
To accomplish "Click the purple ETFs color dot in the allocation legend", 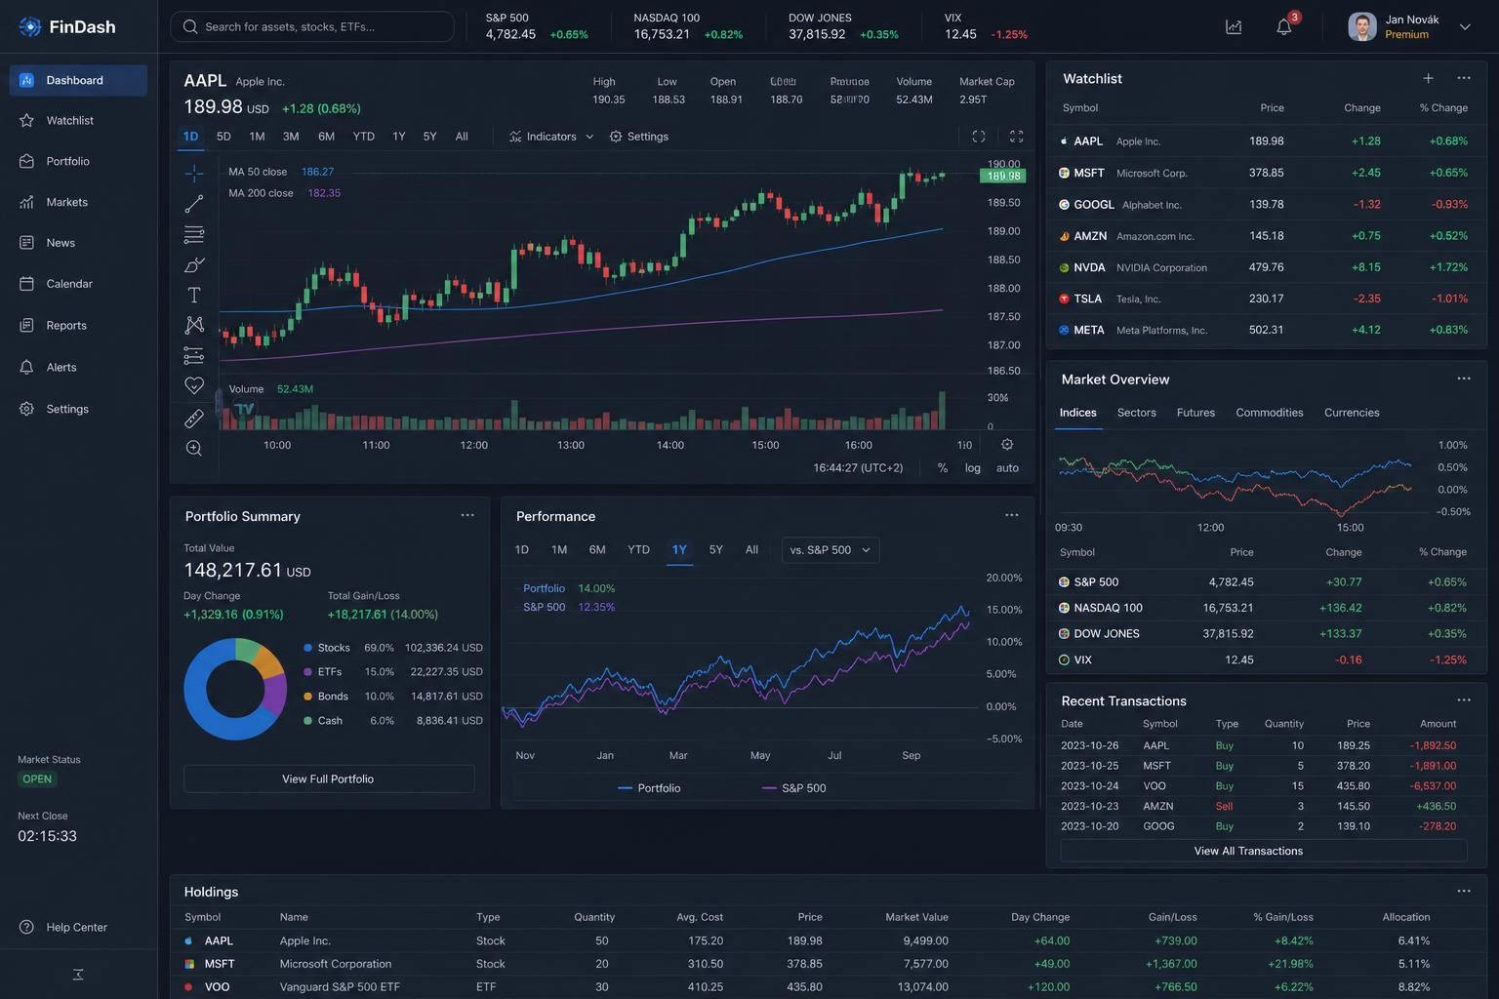I will click(x=308, y=672).
